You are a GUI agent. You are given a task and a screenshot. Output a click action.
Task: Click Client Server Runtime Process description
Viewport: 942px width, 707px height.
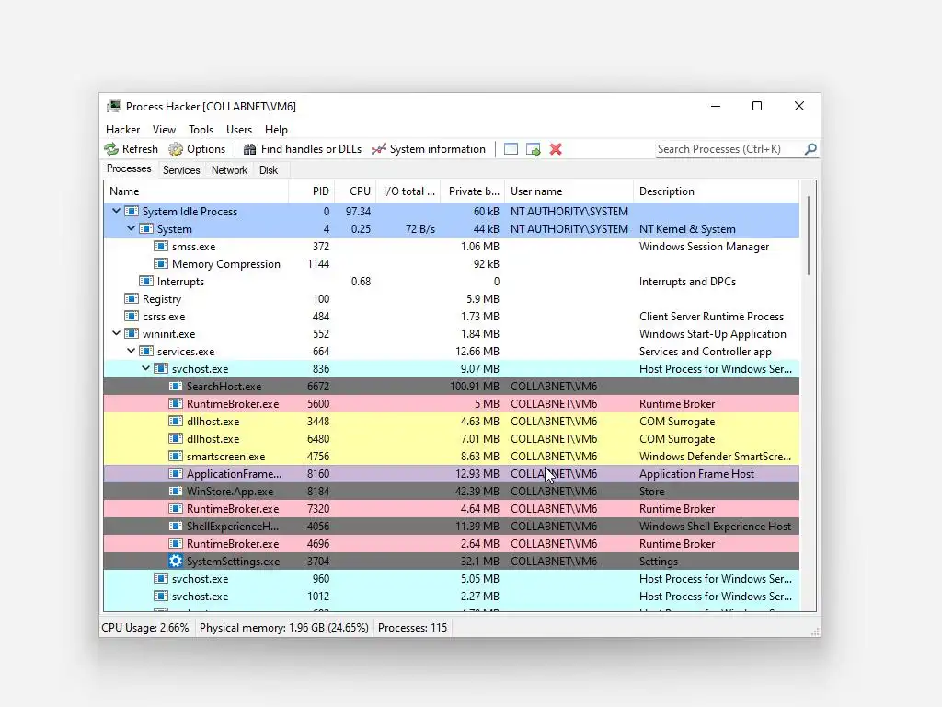[711, 317]
